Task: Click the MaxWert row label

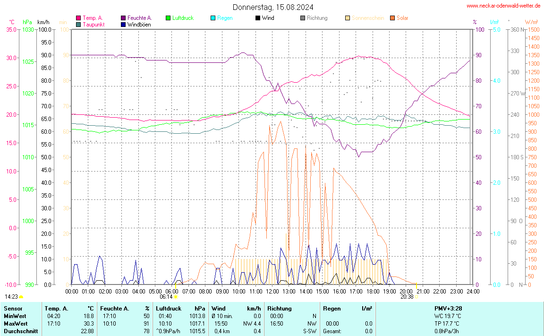Action: [15, 323]
